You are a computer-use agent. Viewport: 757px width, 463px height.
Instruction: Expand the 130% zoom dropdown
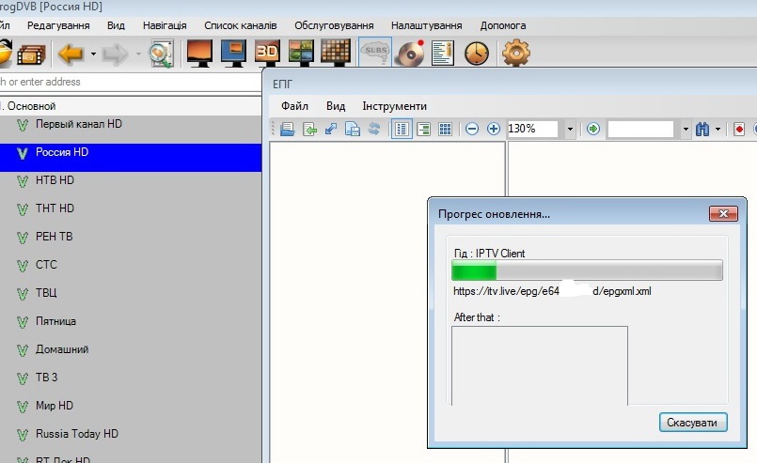(x=571, y=129)
